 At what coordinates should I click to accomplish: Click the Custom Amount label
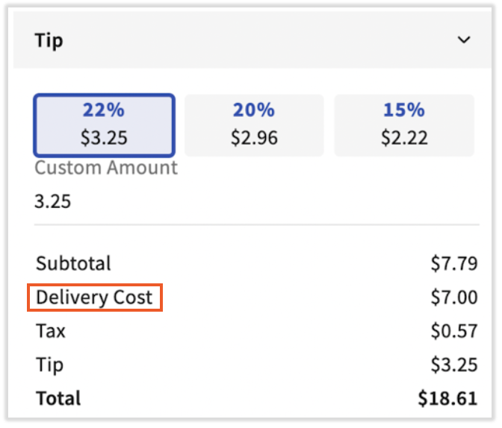point(106,167)
